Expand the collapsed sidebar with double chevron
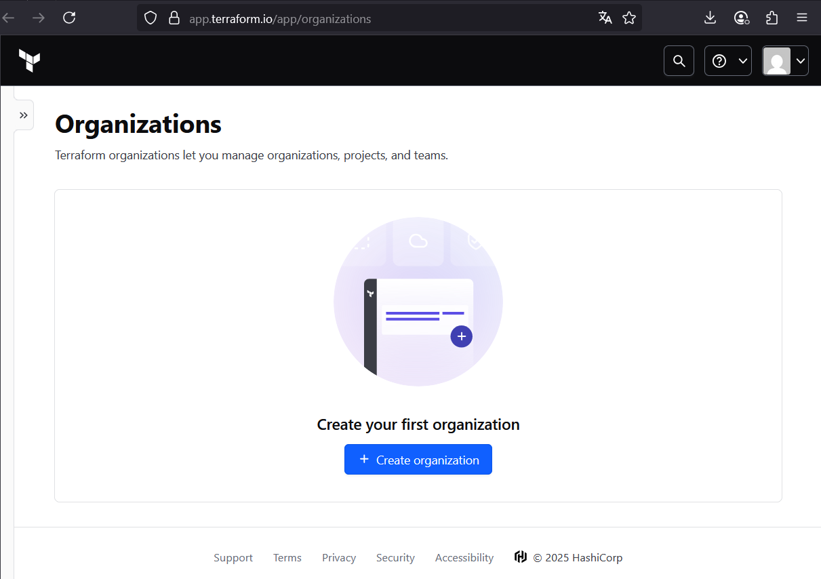Screen dimensions: 821x579 tap(24, 115)
